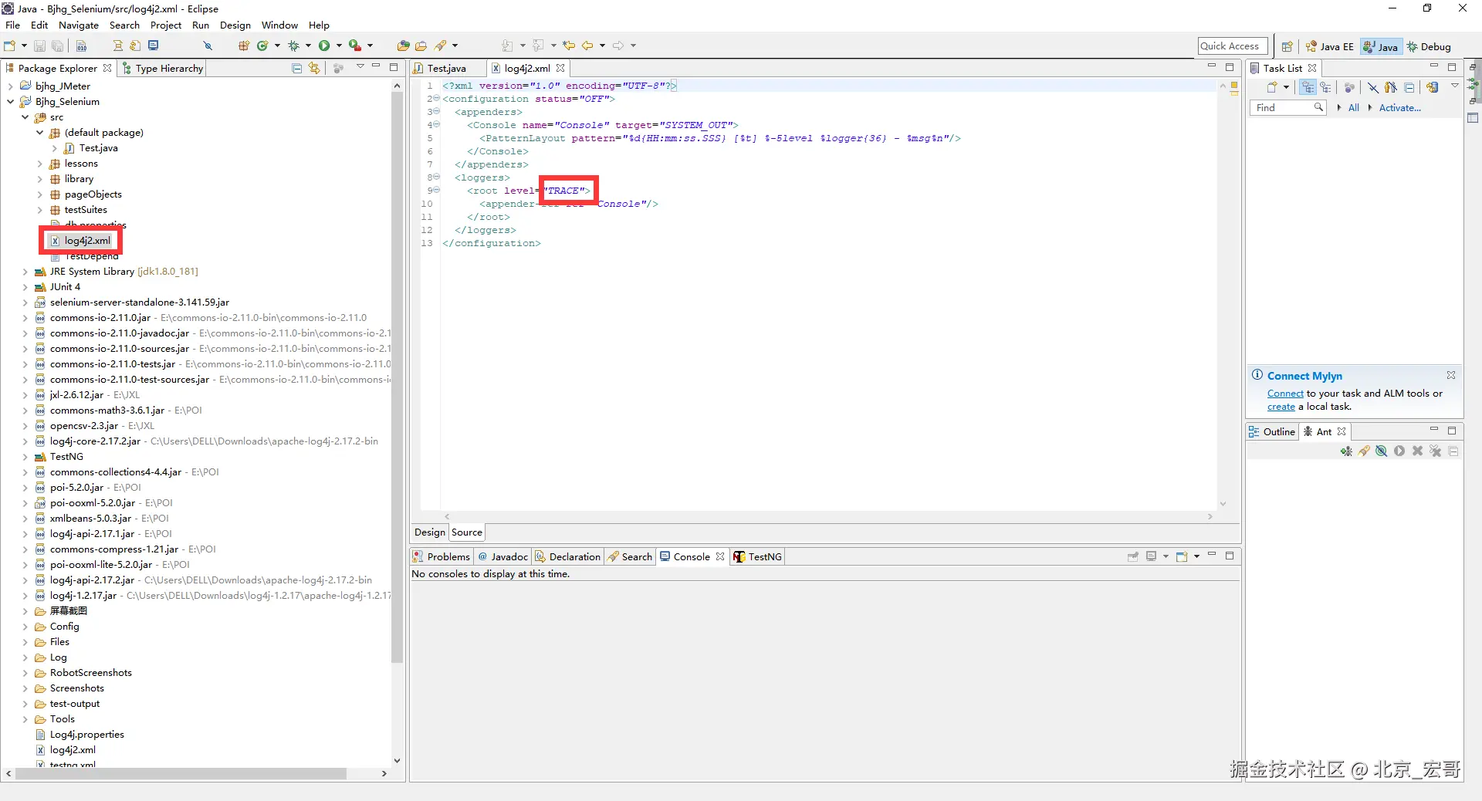Toggle Skip All Breakpoints toolbar button
1482x801 pixels.
pos(208,46)
